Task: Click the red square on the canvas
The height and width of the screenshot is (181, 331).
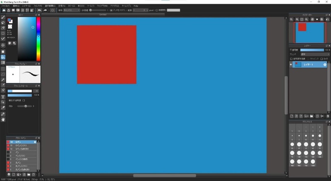Action: pos(107,55)
